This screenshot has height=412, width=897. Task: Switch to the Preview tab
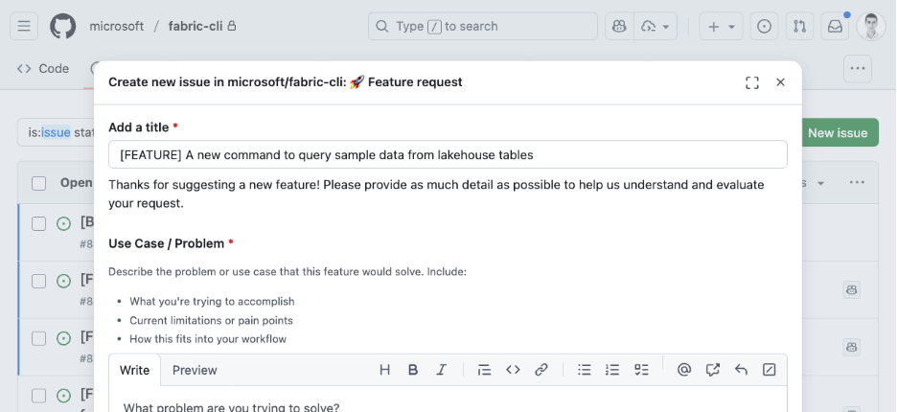[195, 370]
